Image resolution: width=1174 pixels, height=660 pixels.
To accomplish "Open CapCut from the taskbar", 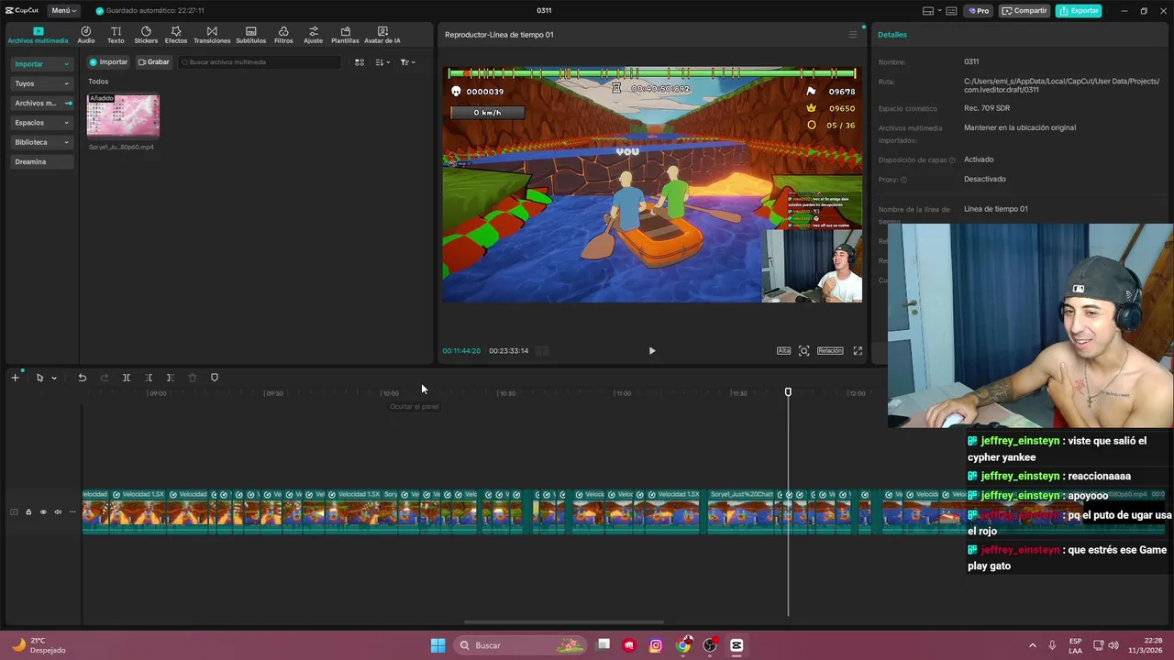I will point(737,645).
